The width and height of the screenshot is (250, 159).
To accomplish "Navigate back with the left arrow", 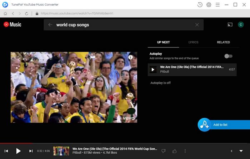I will pyautogui.click(x=13, y=14).
